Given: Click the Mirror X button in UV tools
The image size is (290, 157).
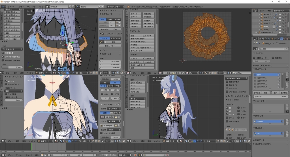Looking at the screenshot, I should coord(135,14).
